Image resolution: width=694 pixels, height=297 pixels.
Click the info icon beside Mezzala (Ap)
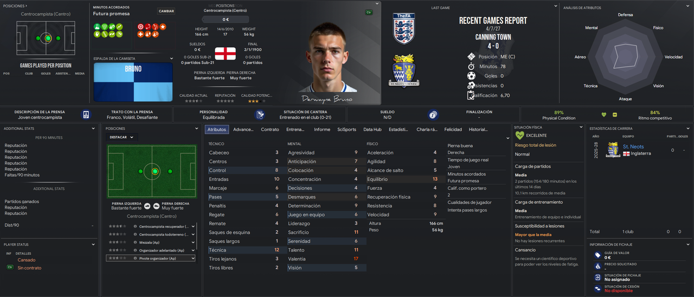click(135, 242)
